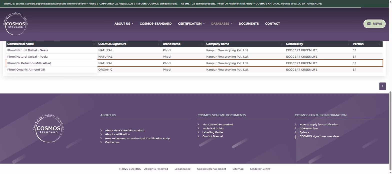Click the newspaper icon in News button
The width and height of the screenshot is (392, 174).
[369, 24]
